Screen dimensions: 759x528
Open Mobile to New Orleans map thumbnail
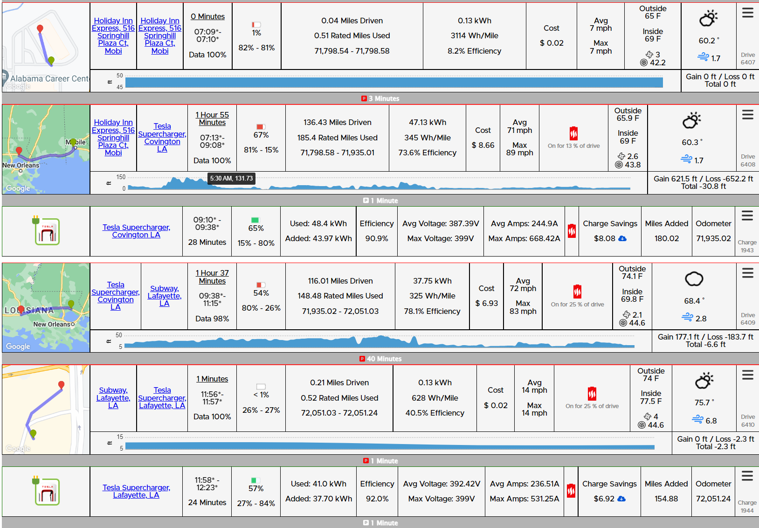tap(46, 149)
